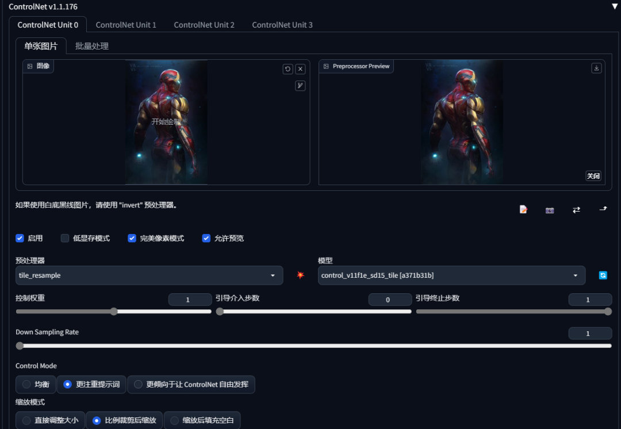
Task: Refresh the model list with the blue icon
Action: click(x=603, y=275)
